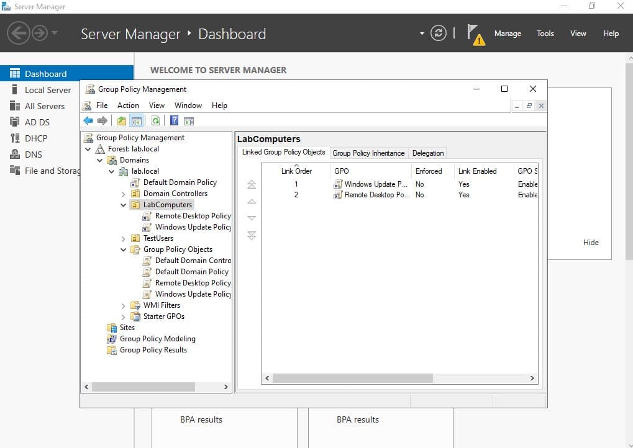Image resolution: width=633 pixels, height=448 pixels.
Task: Toggle Show/Hide Console Tree toolbar button
Action: click(x=137, y=121)
